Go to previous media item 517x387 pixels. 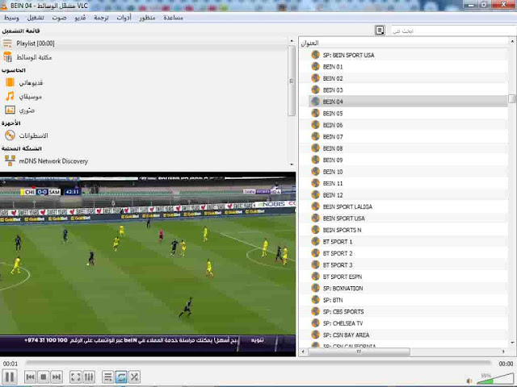31,377
